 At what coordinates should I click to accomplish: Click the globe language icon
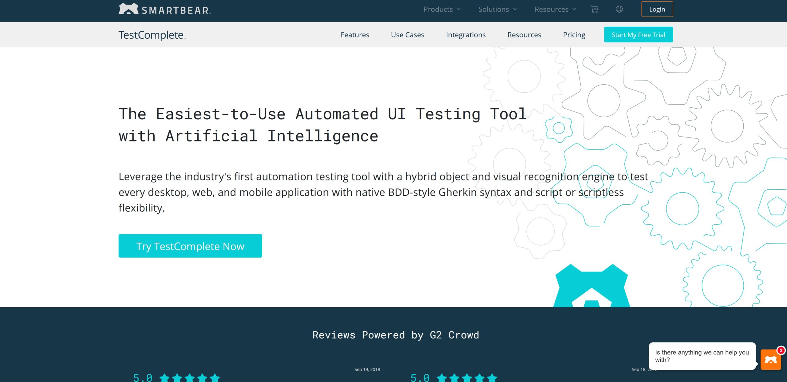pyautogui.click(x=619, y=9)
